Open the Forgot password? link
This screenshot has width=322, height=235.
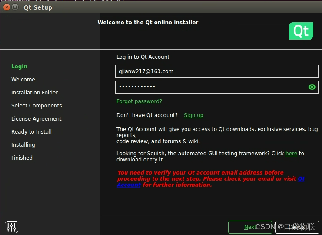pos(139,101)
